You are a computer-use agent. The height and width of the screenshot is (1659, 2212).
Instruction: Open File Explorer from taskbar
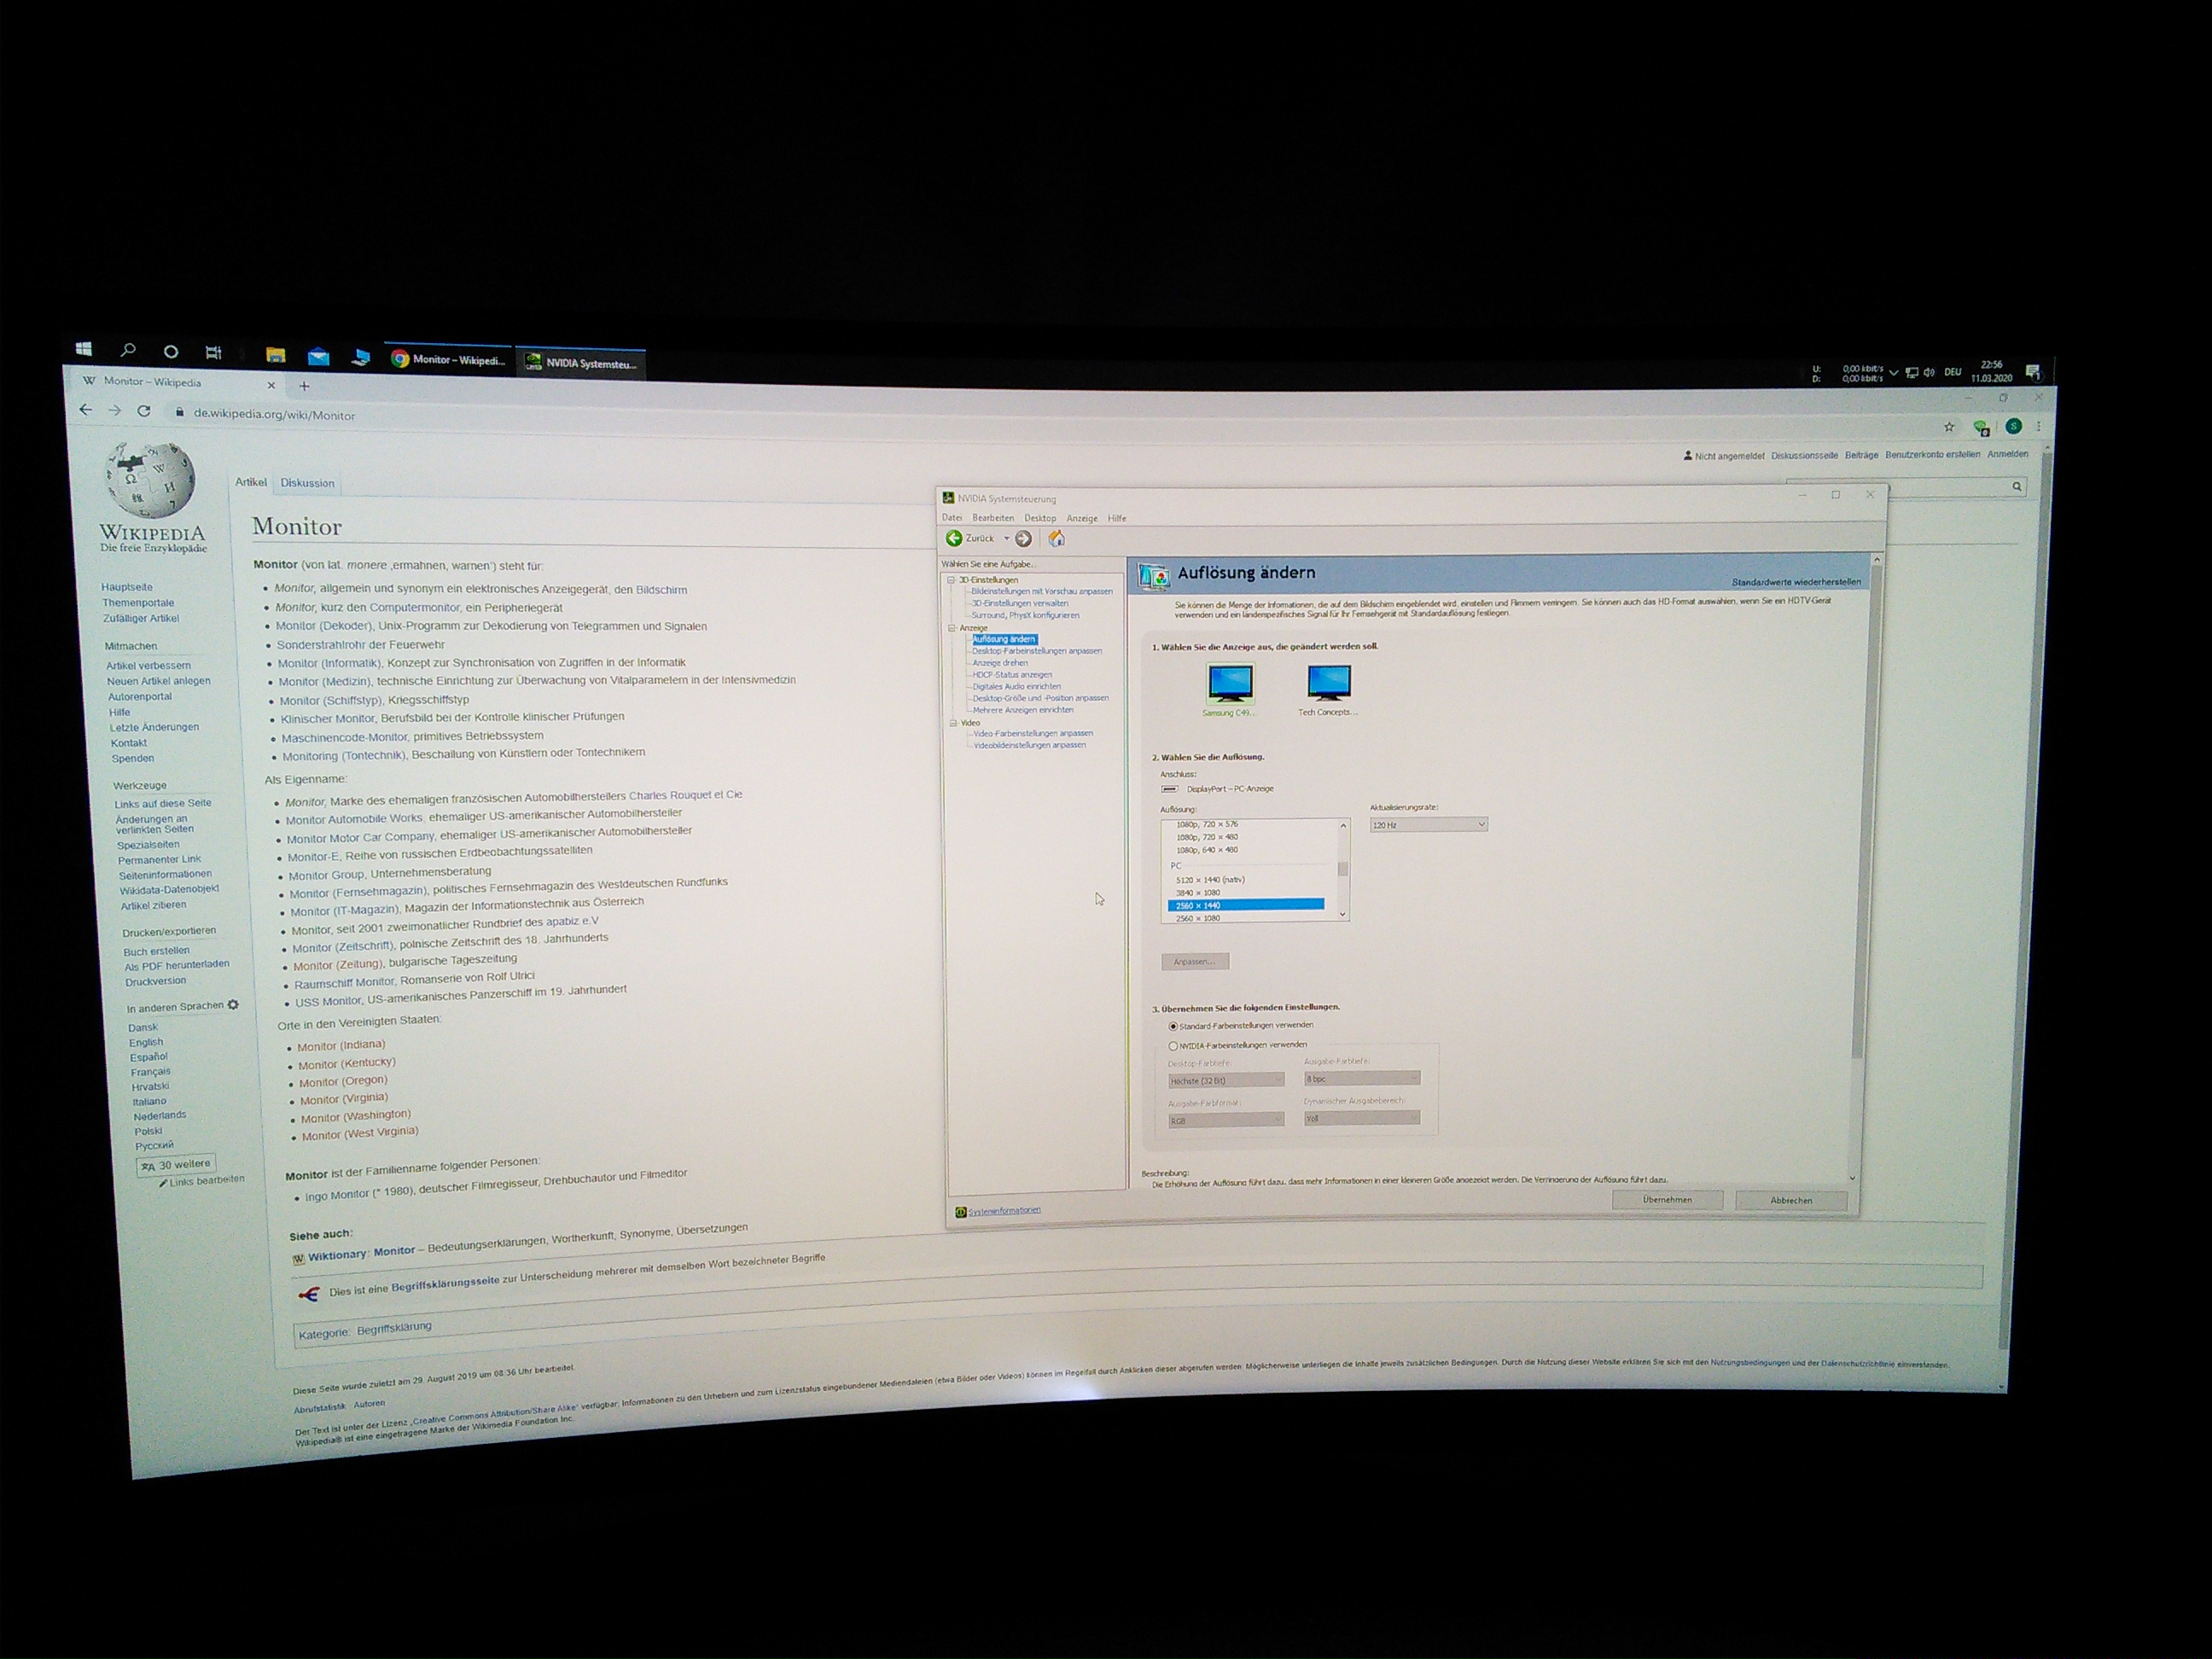(275, 355)
